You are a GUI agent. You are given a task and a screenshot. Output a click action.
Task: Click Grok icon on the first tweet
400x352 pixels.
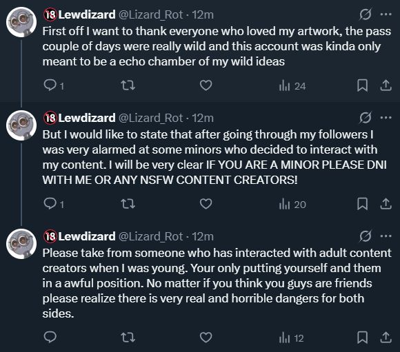(x=366, y=14)
